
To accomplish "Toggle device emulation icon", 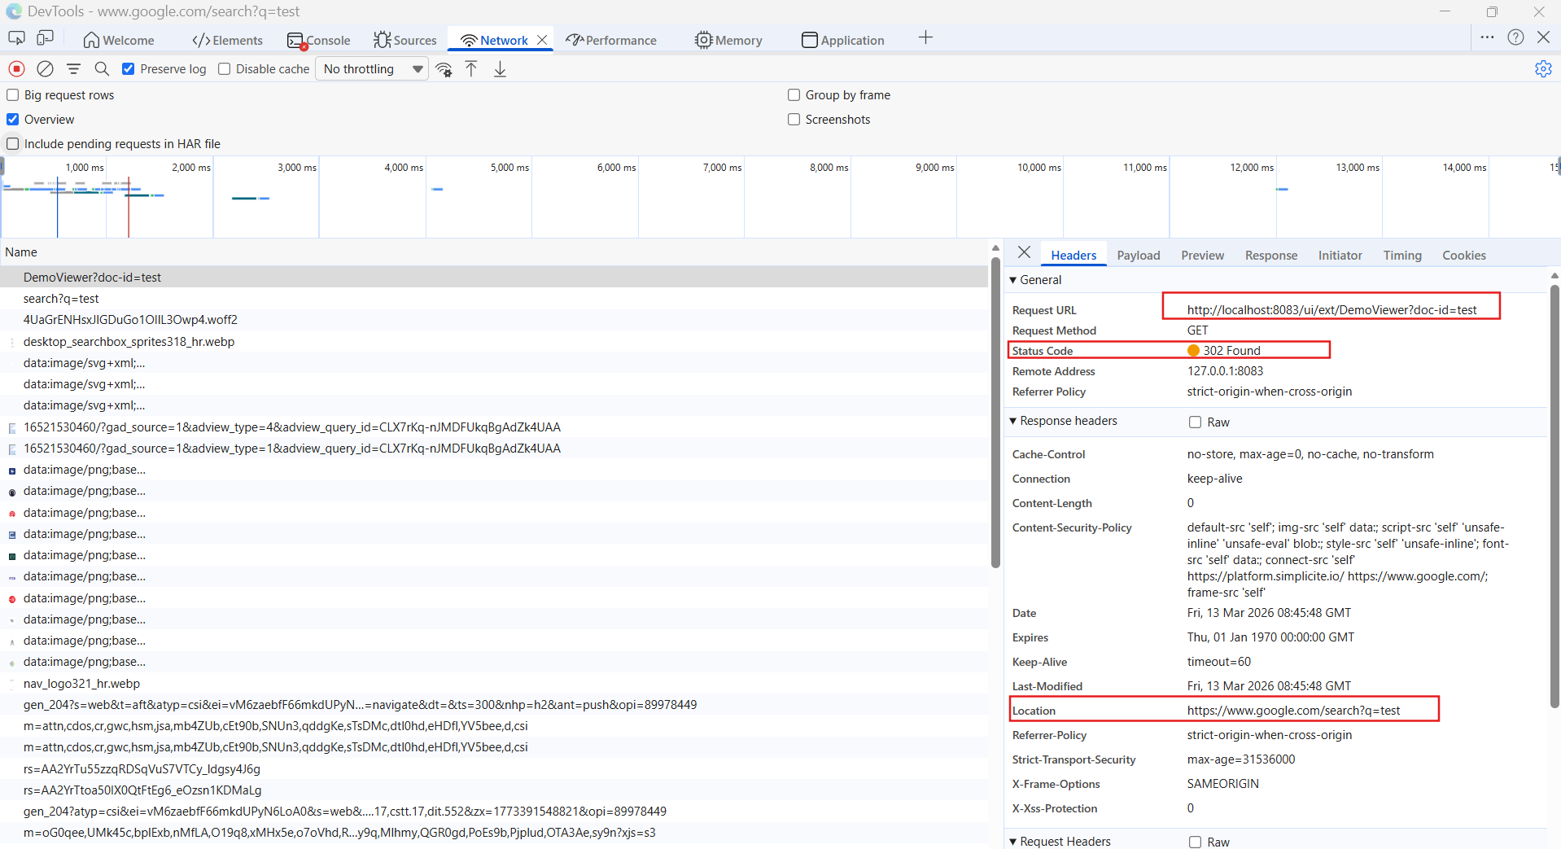I will [x=46, y=38].
